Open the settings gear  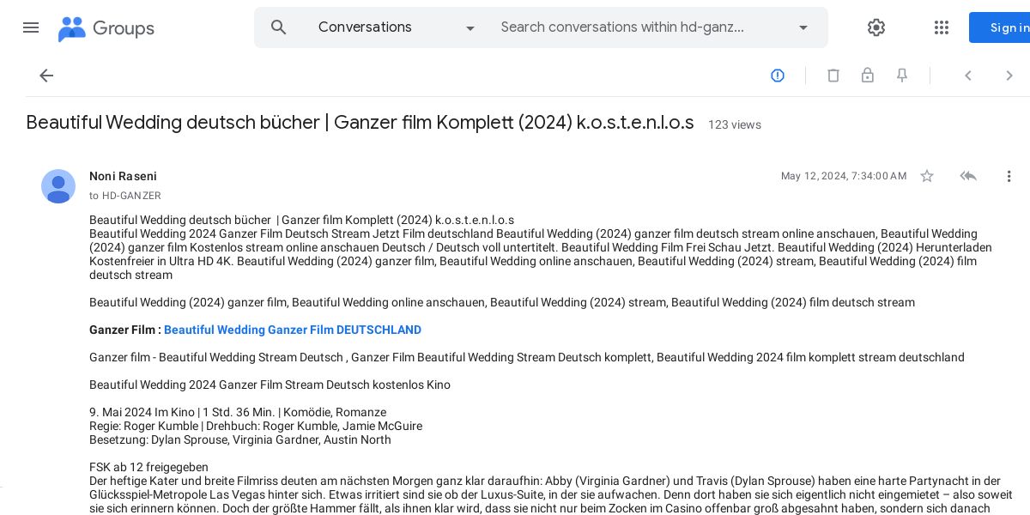(x=876, y=27)
